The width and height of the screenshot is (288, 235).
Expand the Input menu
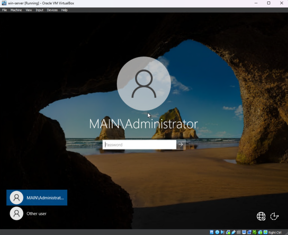click(39, 10)
